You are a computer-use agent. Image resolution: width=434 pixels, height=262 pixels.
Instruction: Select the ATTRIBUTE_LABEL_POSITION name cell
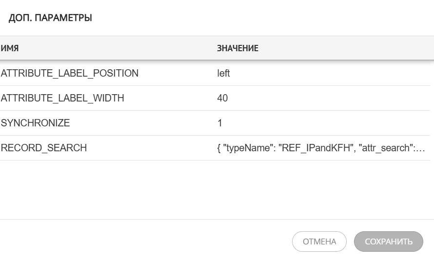(70, 74)
